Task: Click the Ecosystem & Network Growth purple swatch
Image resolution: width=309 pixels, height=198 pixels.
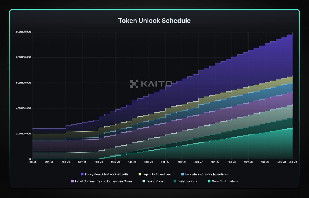Action: 82,174
